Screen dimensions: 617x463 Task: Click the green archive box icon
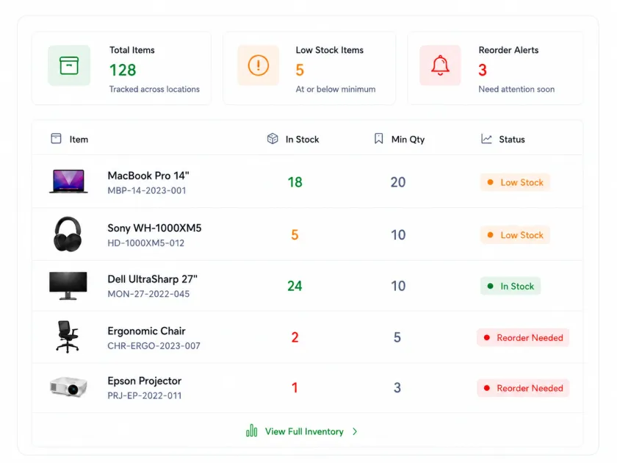(69, 65)
